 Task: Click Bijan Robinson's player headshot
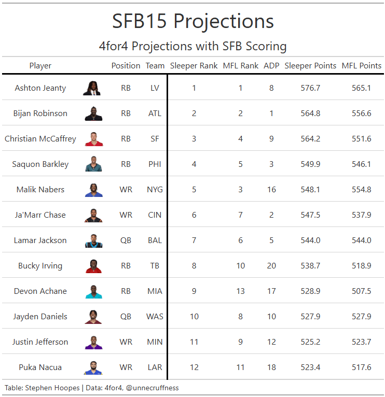[x=93, y=114]
